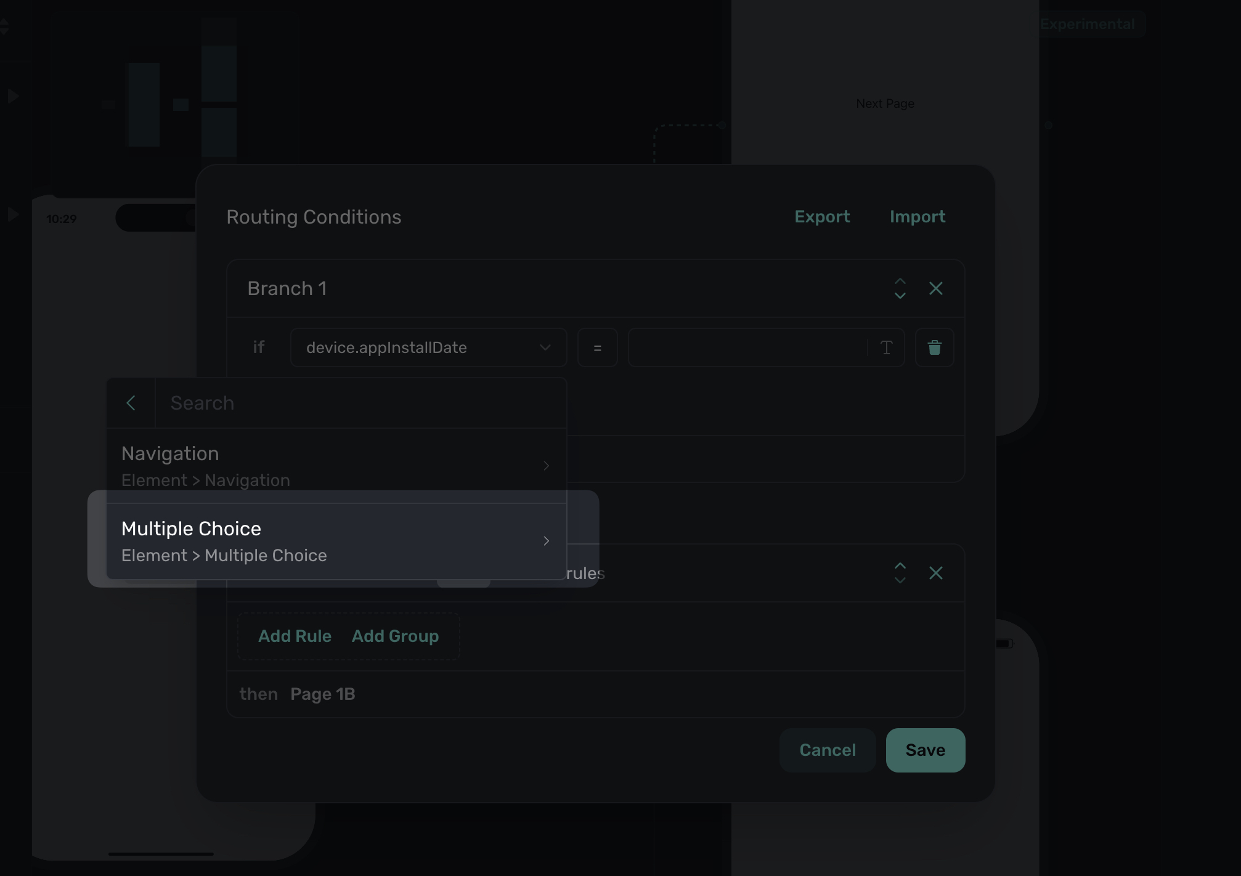The width and height of the screenshot is (1241, 876).
Task: Cancel the routing conditions dialog
Action: pyautogui.click(x=827, y=750)
